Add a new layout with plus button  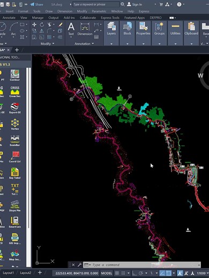pos(40,273)
